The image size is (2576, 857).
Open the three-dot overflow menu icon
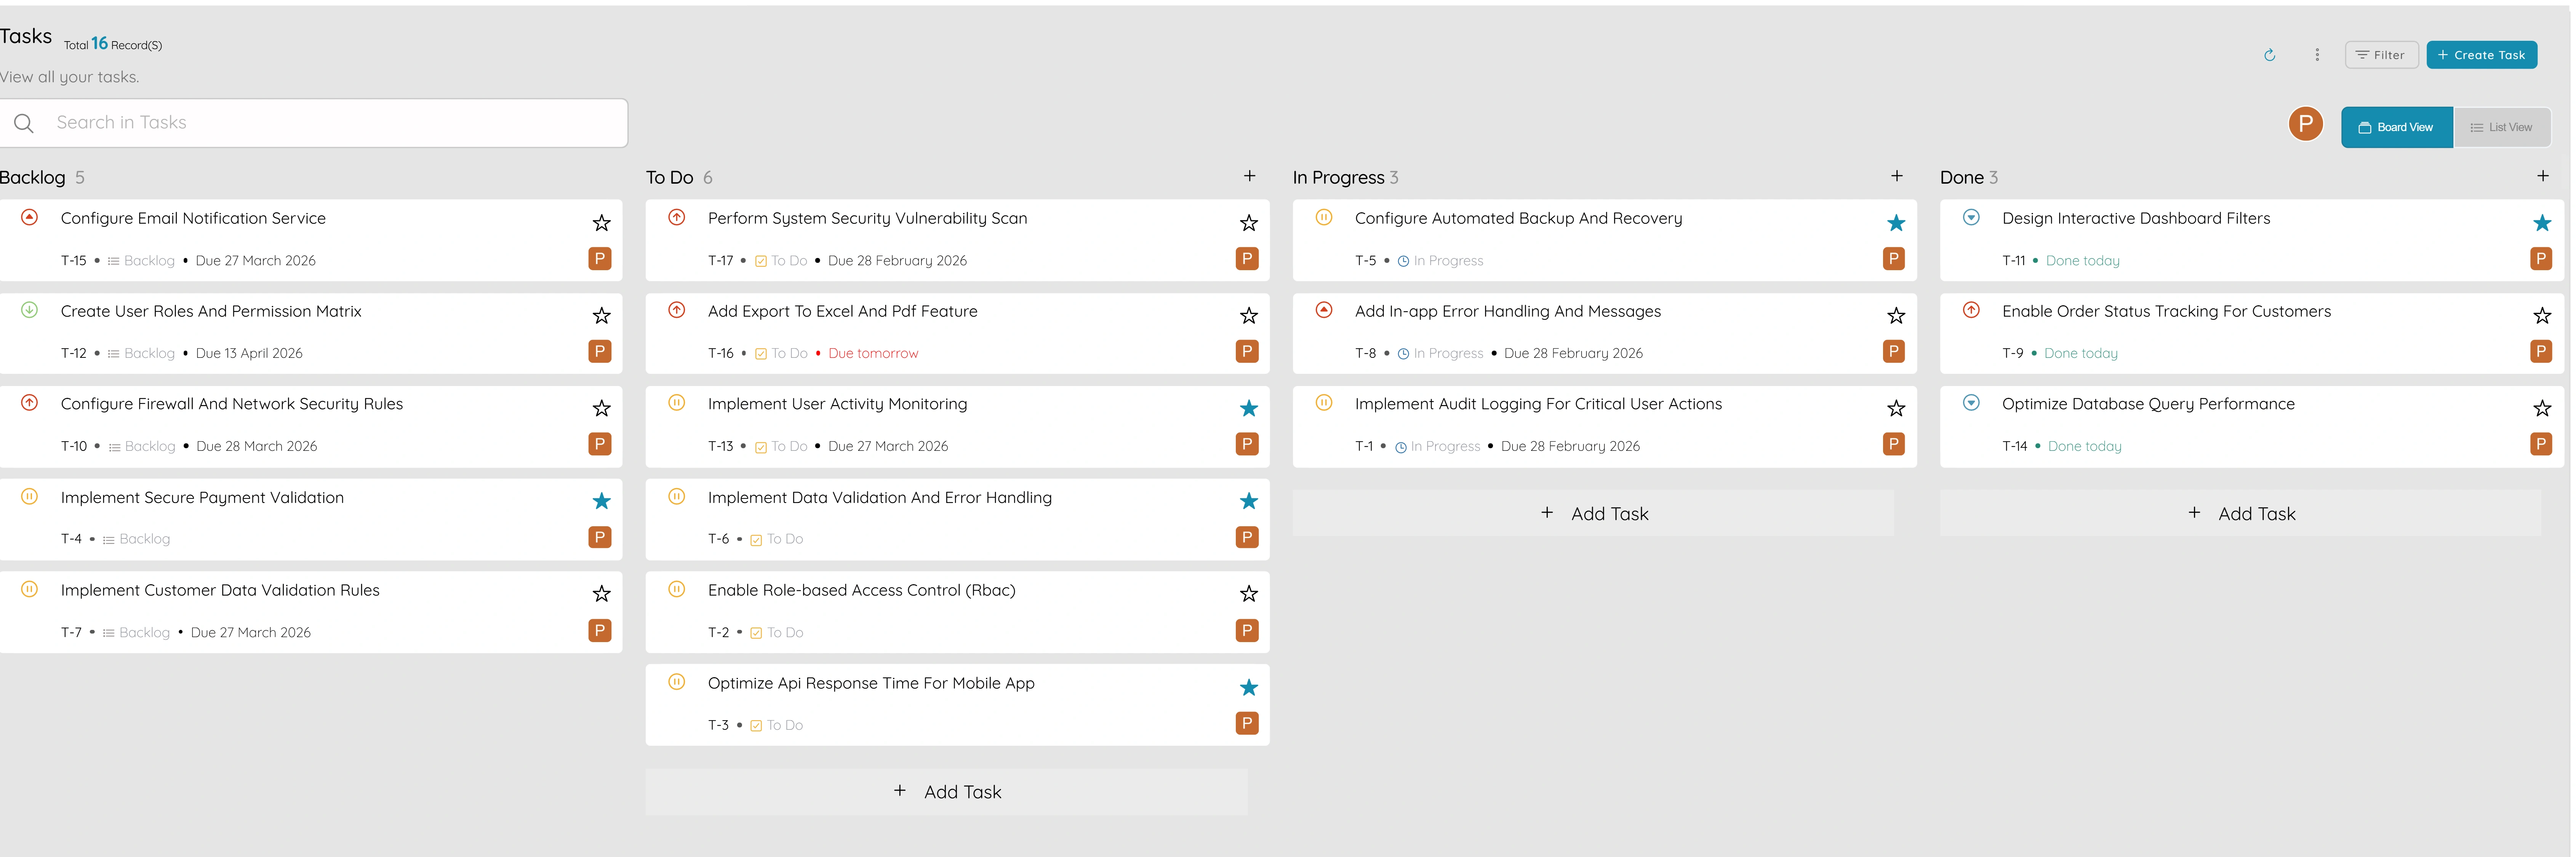tap(2318, 55)
